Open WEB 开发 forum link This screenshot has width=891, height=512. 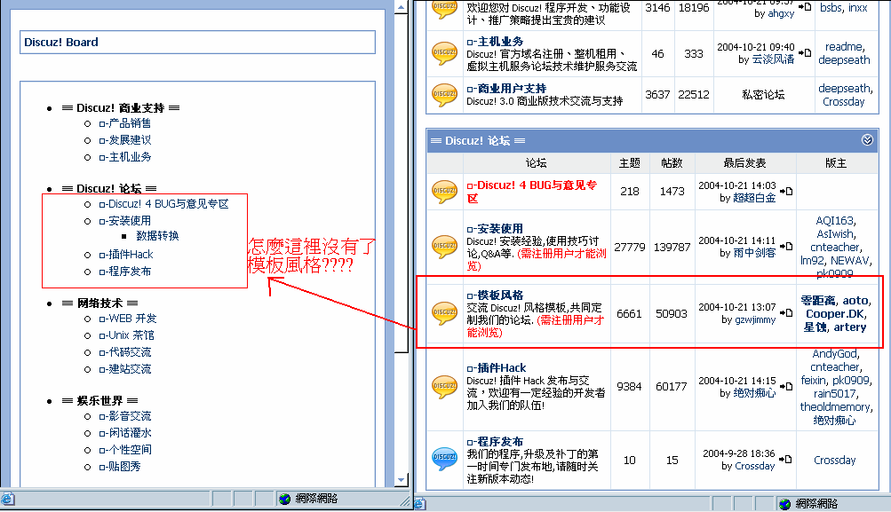pos(128,319)
